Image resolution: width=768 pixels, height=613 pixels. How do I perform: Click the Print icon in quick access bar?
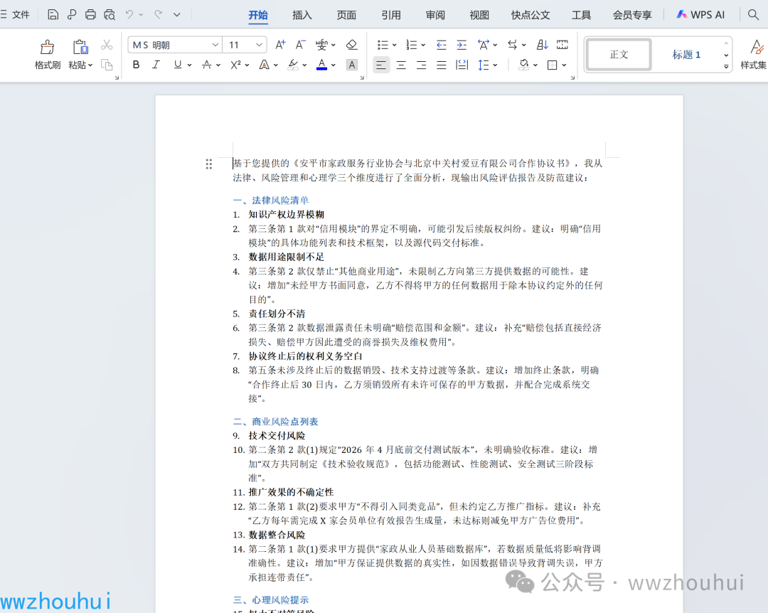[x=90, y=14]
